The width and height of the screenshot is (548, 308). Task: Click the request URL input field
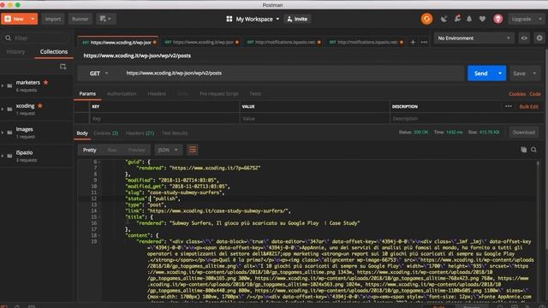[293, 74]
